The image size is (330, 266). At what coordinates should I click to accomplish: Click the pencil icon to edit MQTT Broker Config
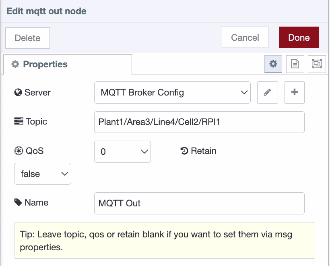[267, 92]
